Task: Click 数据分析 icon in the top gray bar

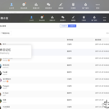Action: coord(36,5)
